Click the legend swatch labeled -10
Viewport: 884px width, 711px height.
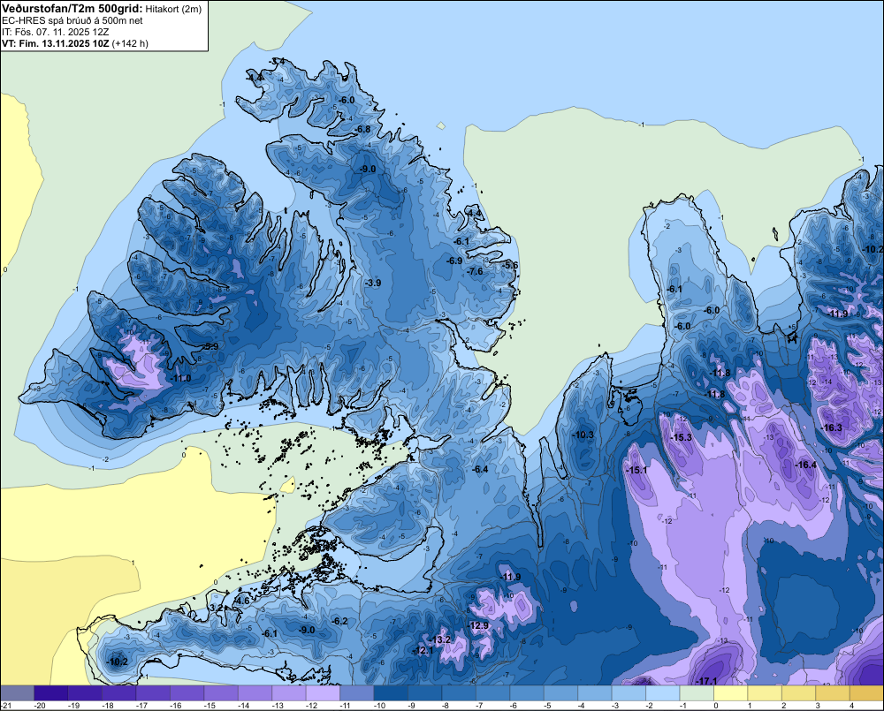click(391, 692)
